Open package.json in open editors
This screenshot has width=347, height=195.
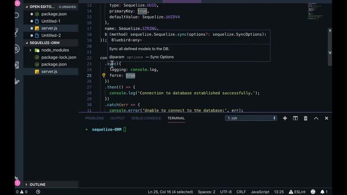click(54, 14)
